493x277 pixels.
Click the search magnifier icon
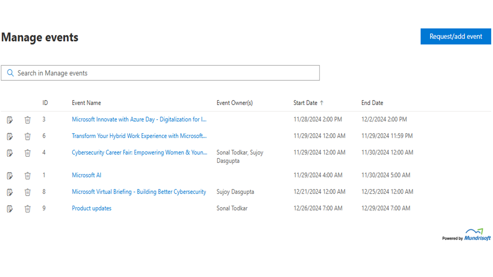tap(10, 73)
